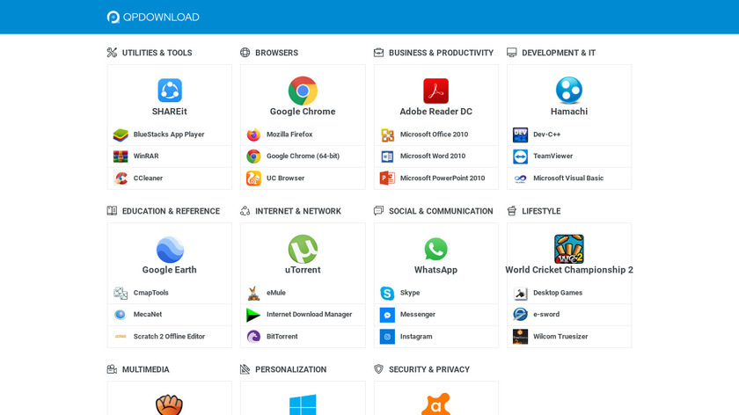Image resolution: width=739 pixels, height=415 pixels.
Task: Open the World Cricket Championship 2 icon
Action: point(569,249)
